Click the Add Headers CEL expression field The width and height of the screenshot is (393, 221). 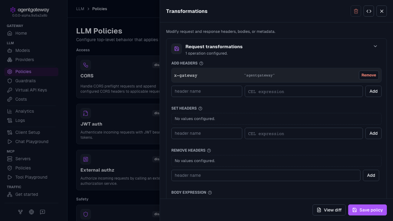coord(304,91)
